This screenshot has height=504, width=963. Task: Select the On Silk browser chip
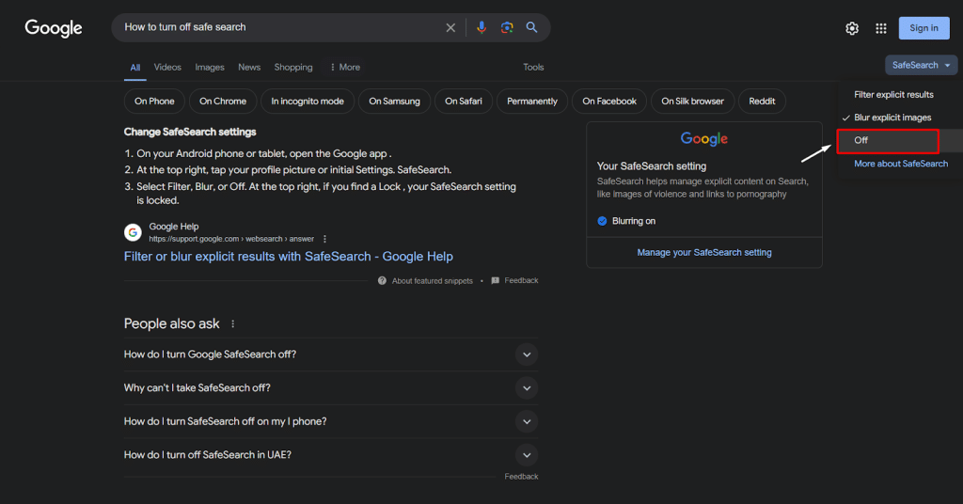tap(693, 102)
